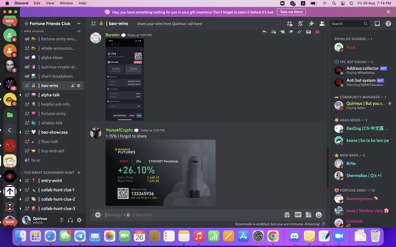Screen dimensions: 396x247
Task: Open the whales-talk channel
Action: pos(53,123)
